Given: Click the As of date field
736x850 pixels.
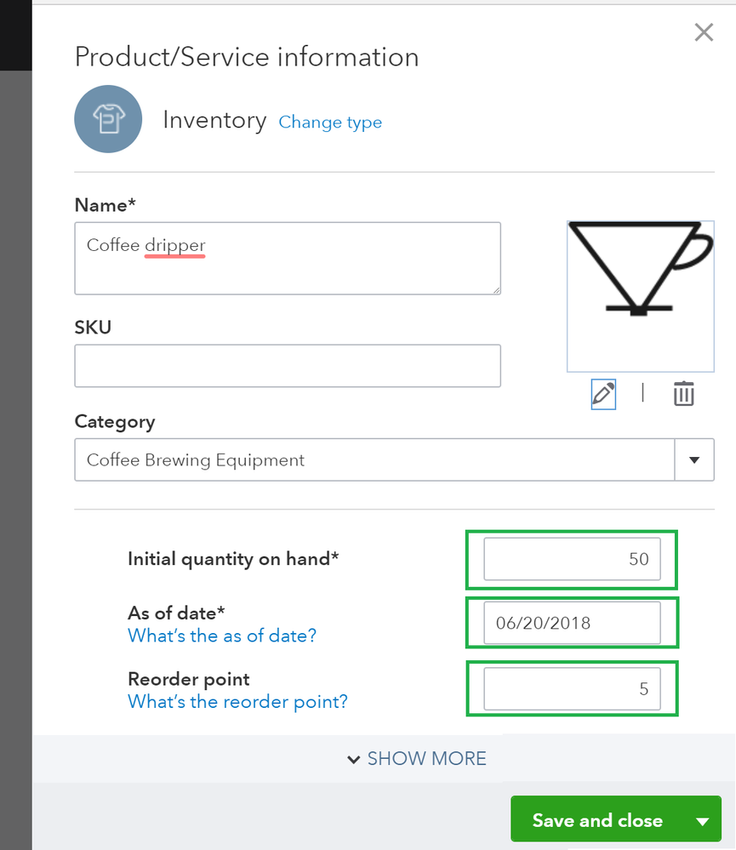Looking at the screenshot, I should point(572,623).
